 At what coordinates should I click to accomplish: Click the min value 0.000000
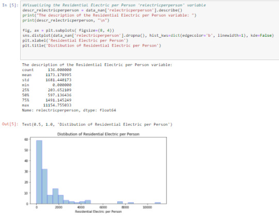[x=62, y=85]
